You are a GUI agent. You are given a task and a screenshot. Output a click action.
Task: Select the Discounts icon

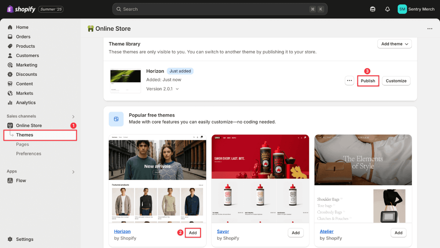point(11,74)
